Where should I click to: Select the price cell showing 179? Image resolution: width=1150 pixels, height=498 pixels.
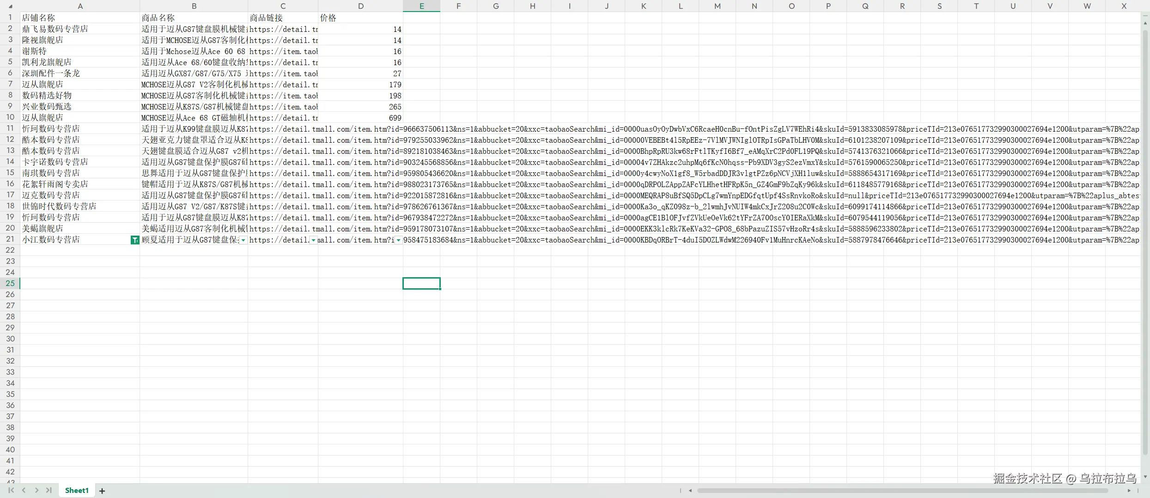360,84
